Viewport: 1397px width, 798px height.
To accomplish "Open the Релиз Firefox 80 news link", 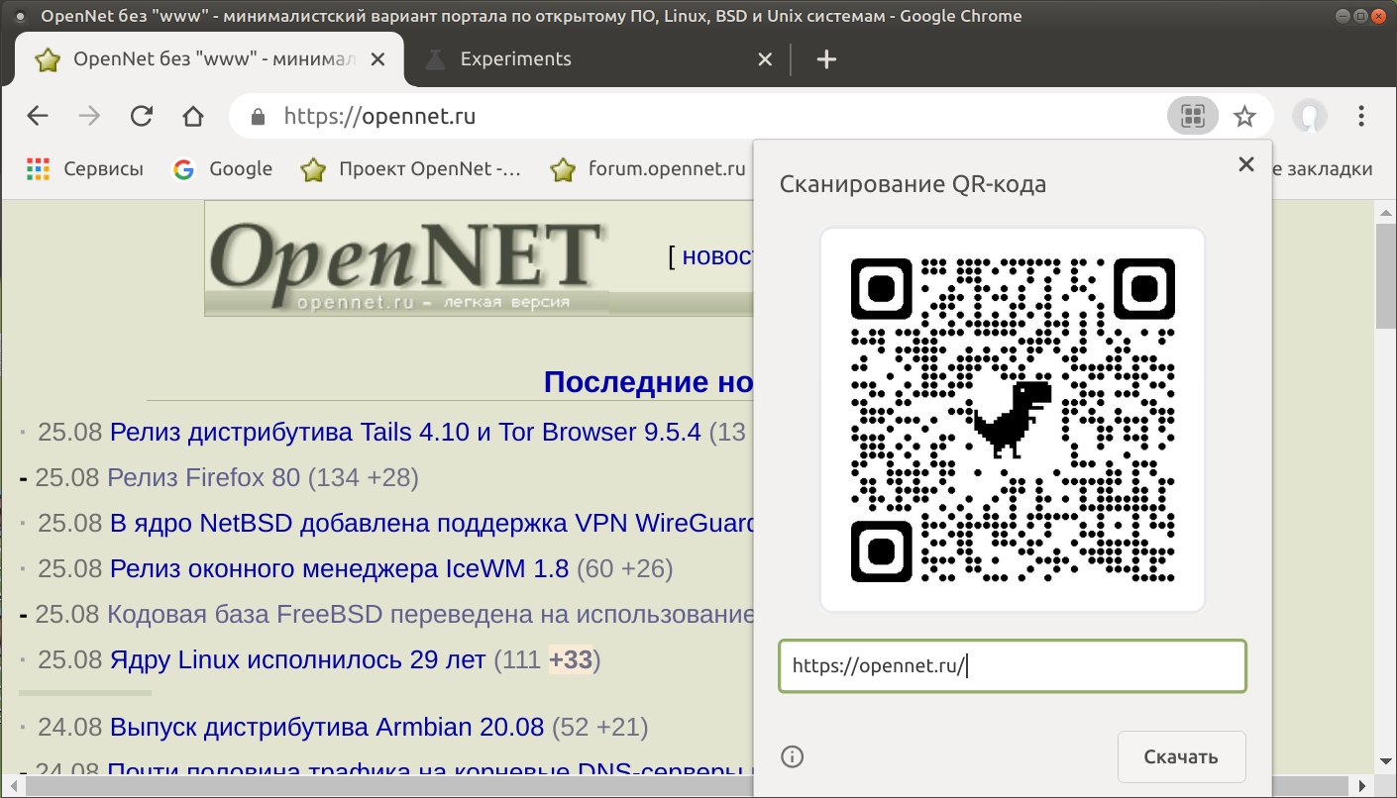I will pyautogui.click(x=203, y=478).
